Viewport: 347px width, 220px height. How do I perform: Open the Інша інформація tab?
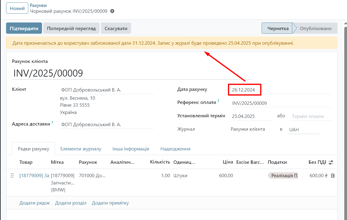pyautogui.click(x=130, y=149)
